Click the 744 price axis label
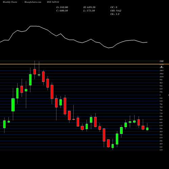 pyautogui.click(x=161, y=110)
